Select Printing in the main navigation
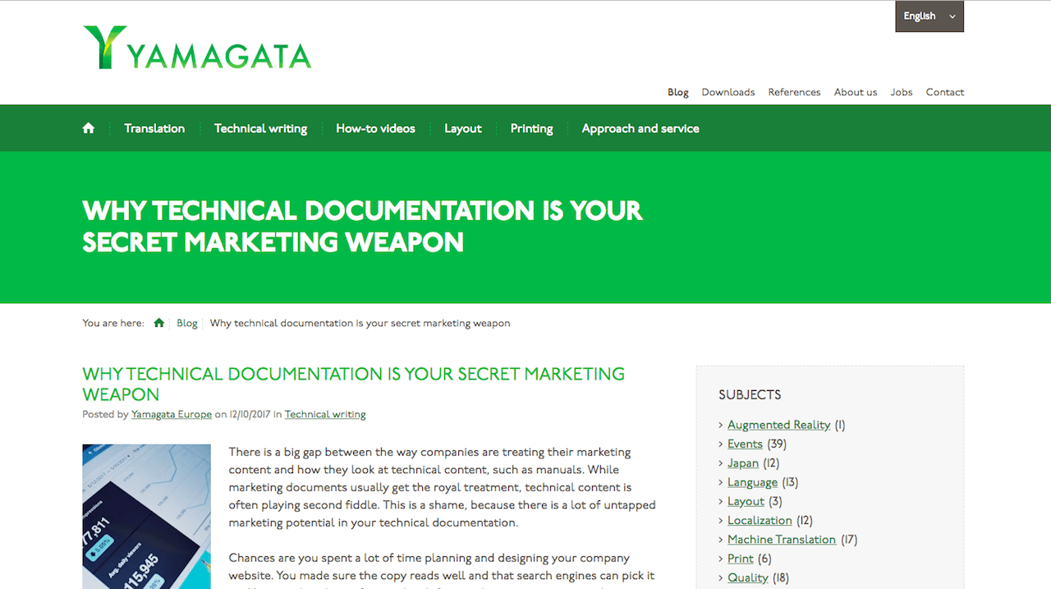 pos(531,128)
